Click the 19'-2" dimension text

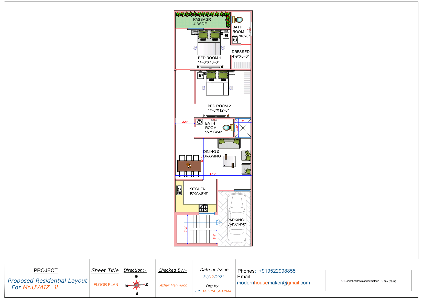213,174
